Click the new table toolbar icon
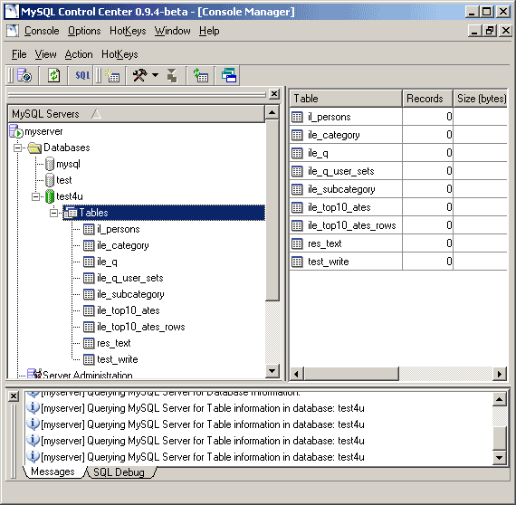 pos(112,76)
